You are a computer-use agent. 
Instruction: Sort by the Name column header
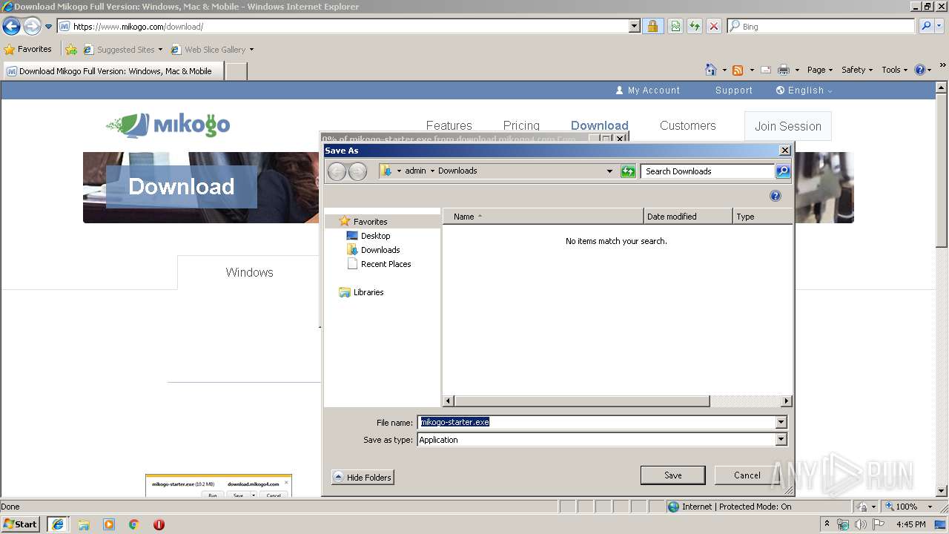coord(543,217)
